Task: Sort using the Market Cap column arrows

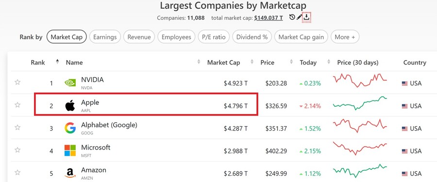Action: (252, 62)
